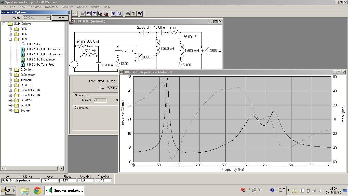Viewport: 348px width, 196px height.
Task: Launch Chrome from the taskbar
Action: (37, 191)
